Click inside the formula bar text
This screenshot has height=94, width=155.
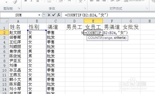tap(86, 15)
